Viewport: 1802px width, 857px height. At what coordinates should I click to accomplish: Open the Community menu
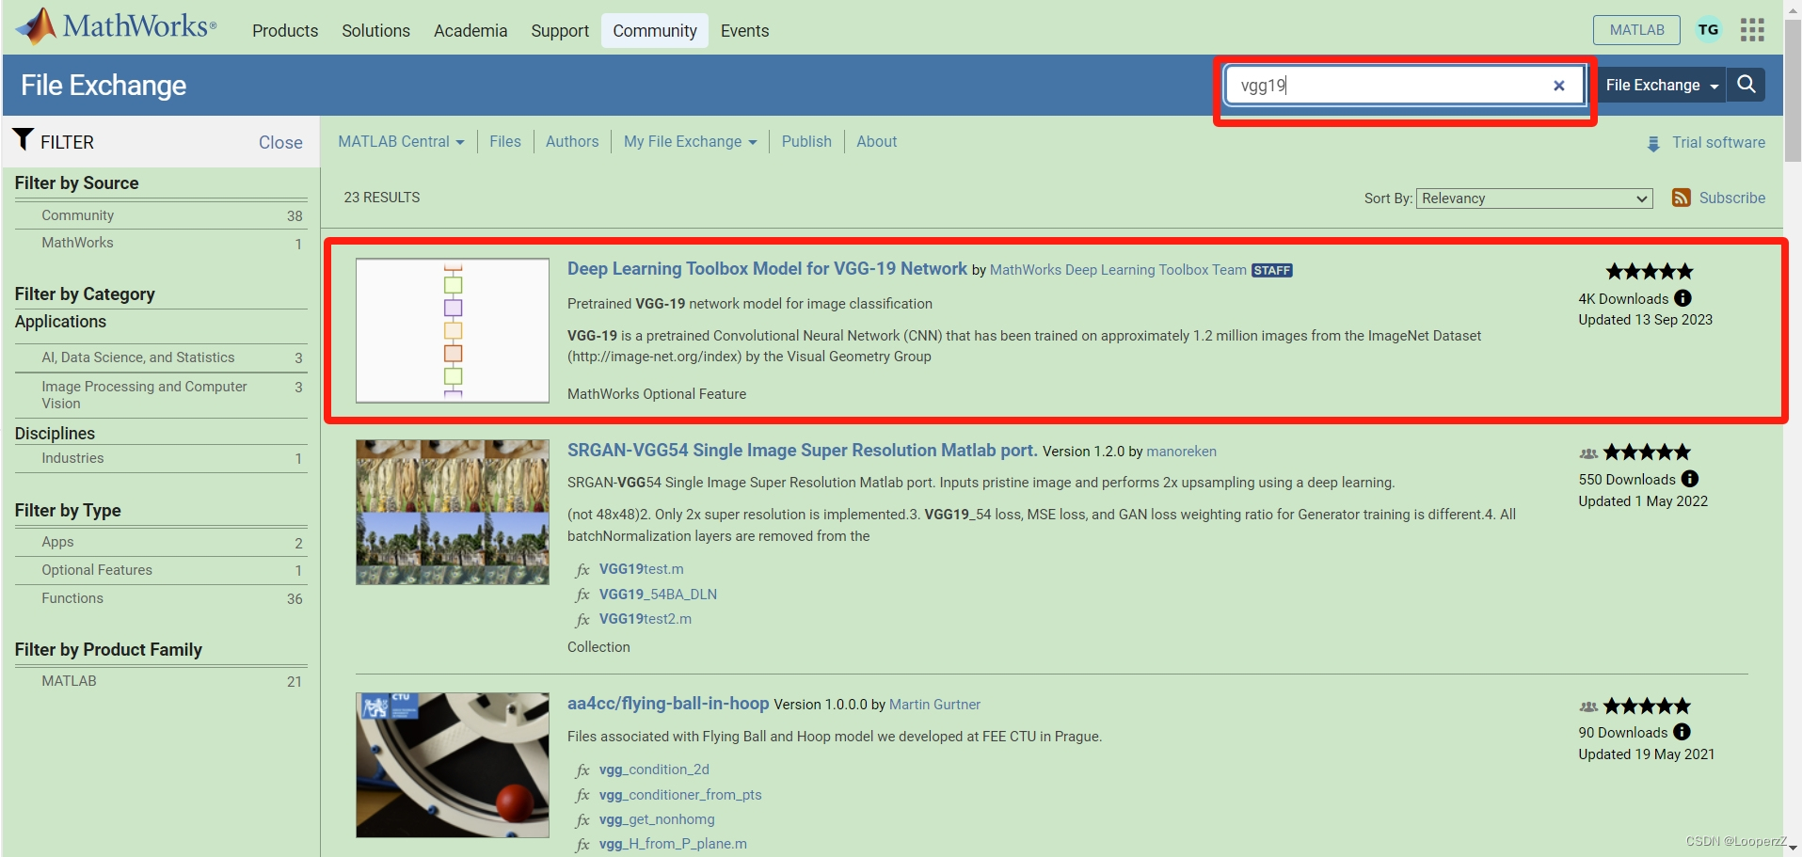[x=655, y=31]
